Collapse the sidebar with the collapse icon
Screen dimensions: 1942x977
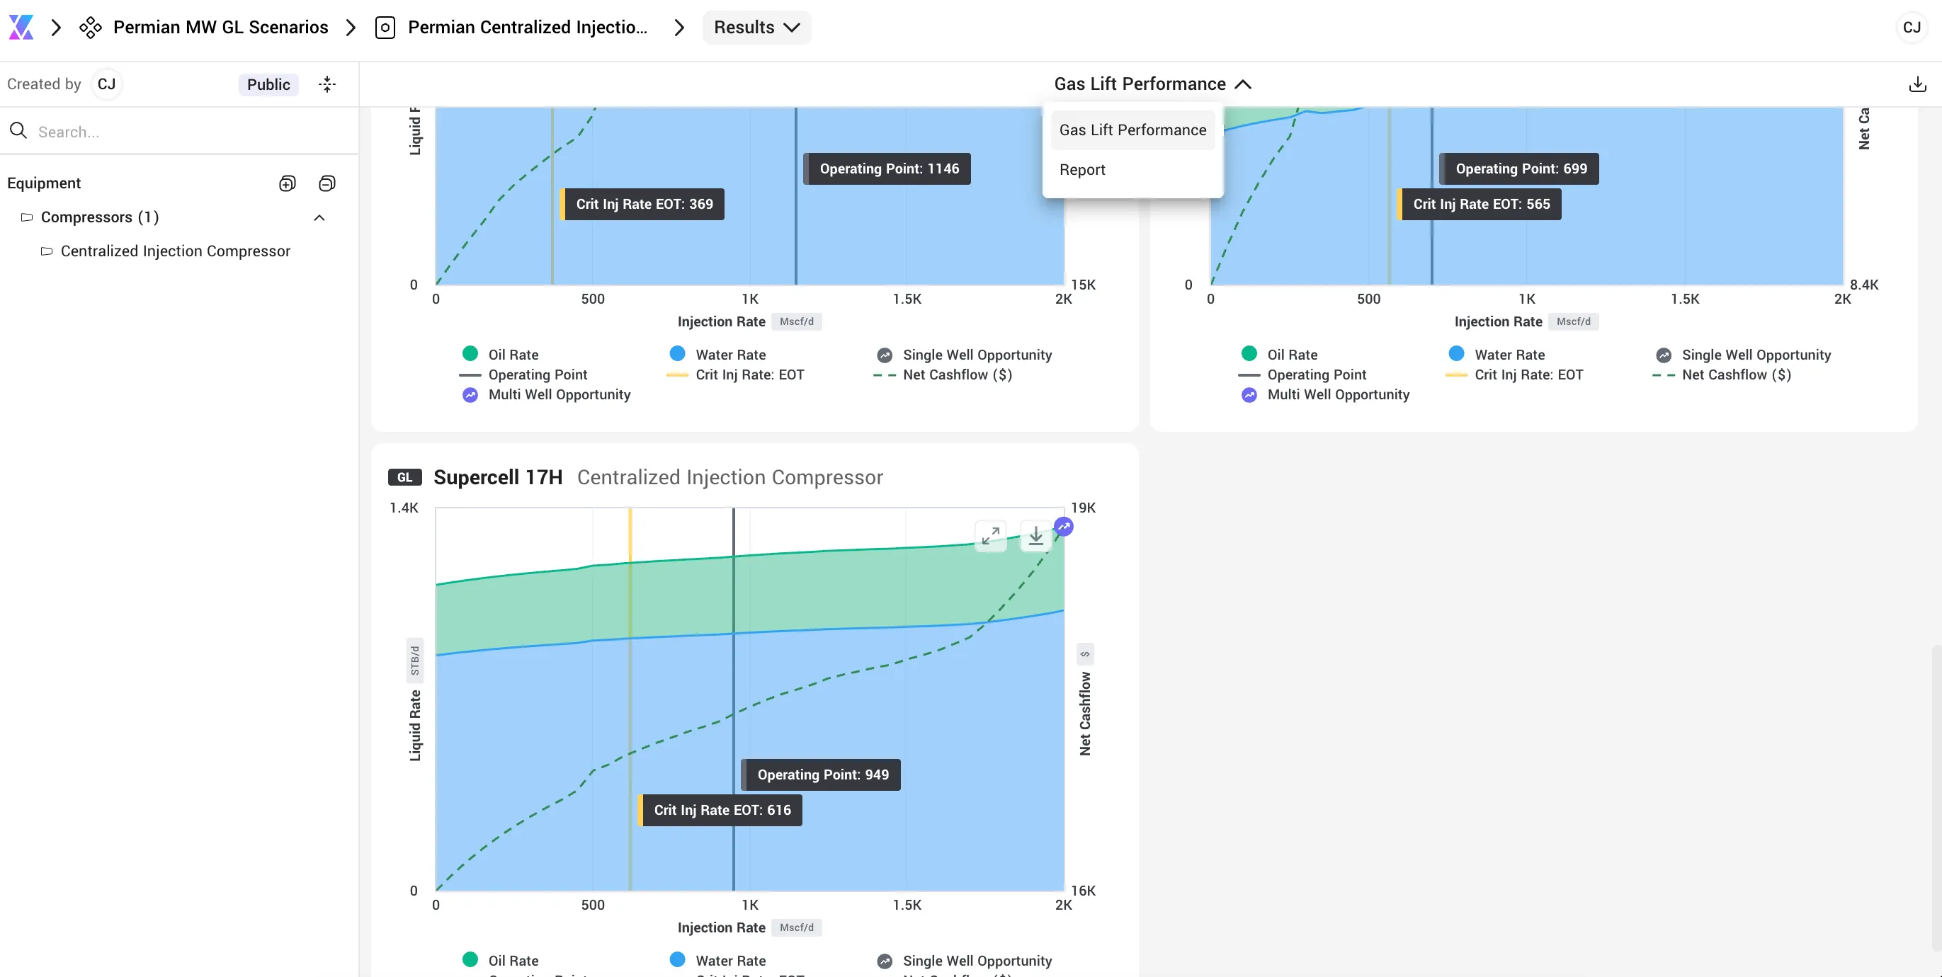point(326,84)
